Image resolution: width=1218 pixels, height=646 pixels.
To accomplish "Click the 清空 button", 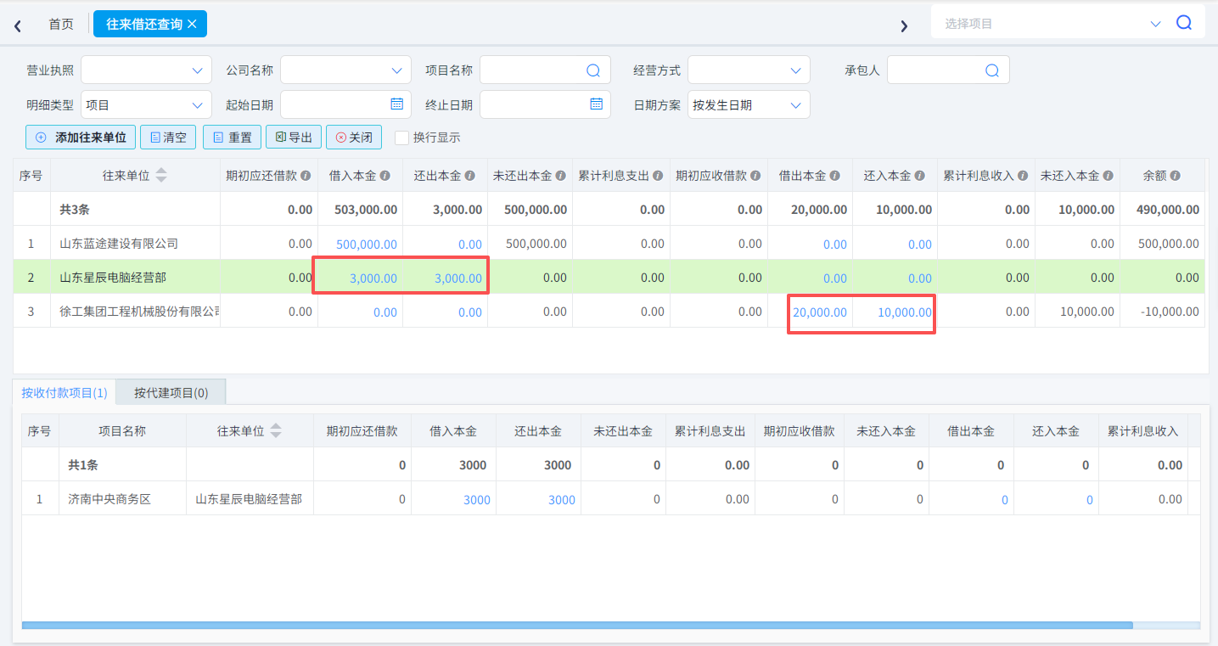I will point(168,138).
